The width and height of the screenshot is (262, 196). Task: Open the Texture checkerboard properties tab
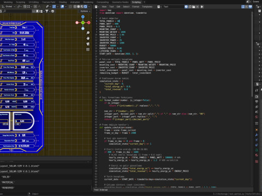(x=257, y=161)
